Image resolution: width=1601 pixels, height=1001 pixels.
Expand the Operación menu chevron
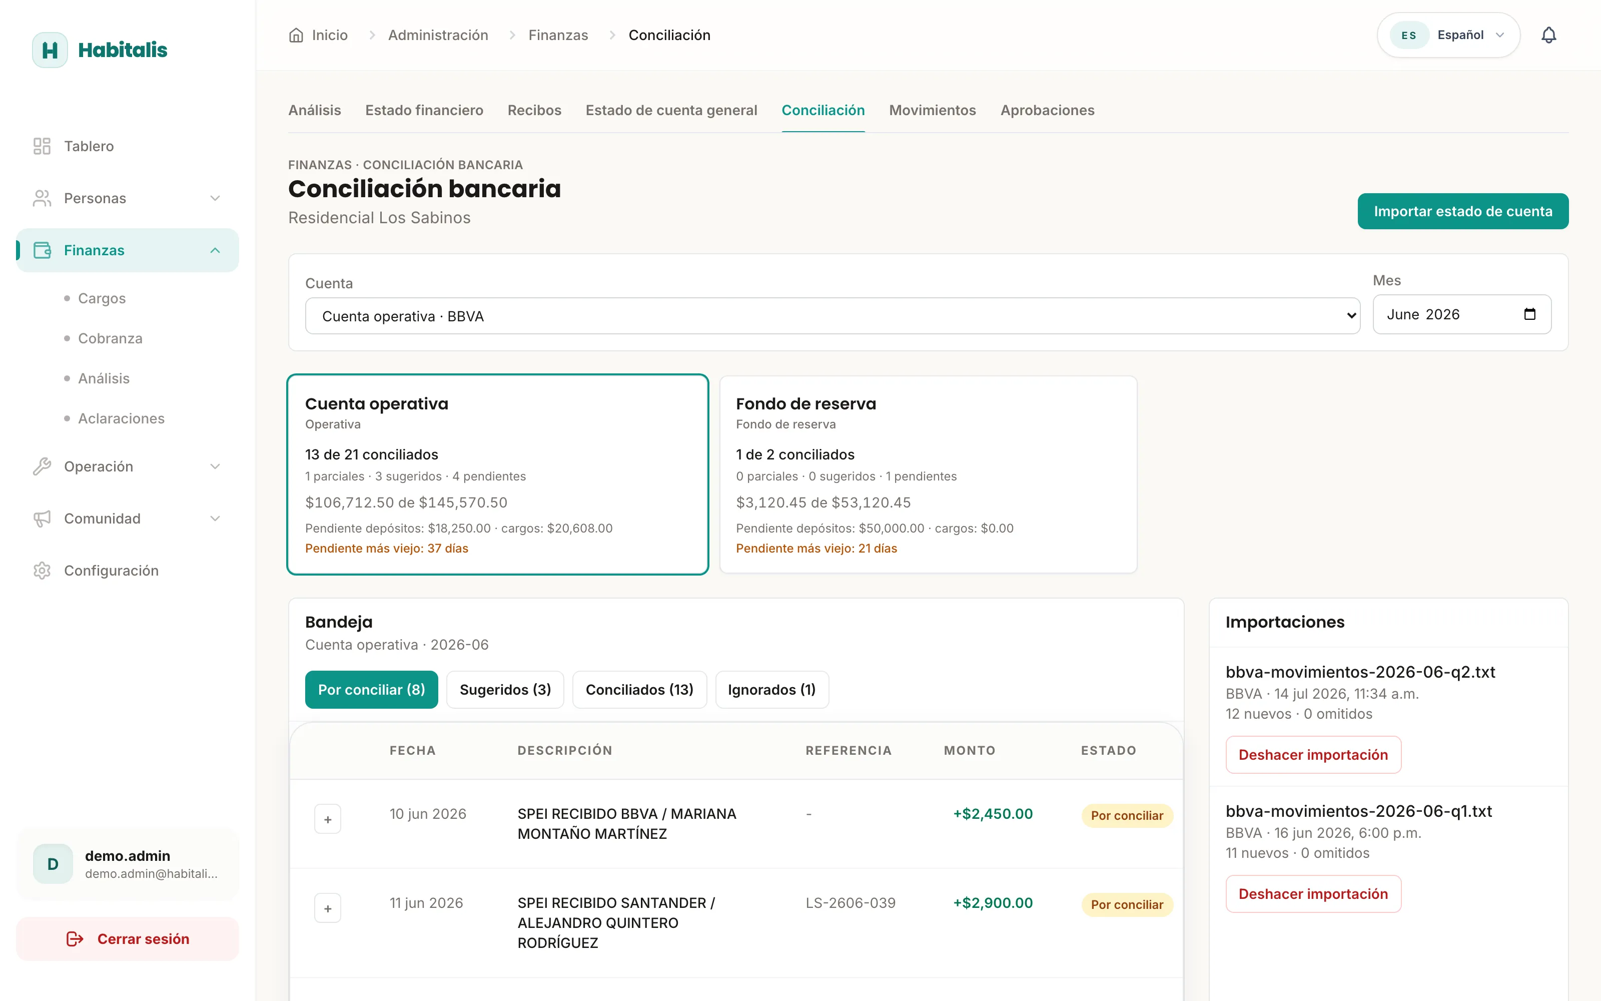215,467
